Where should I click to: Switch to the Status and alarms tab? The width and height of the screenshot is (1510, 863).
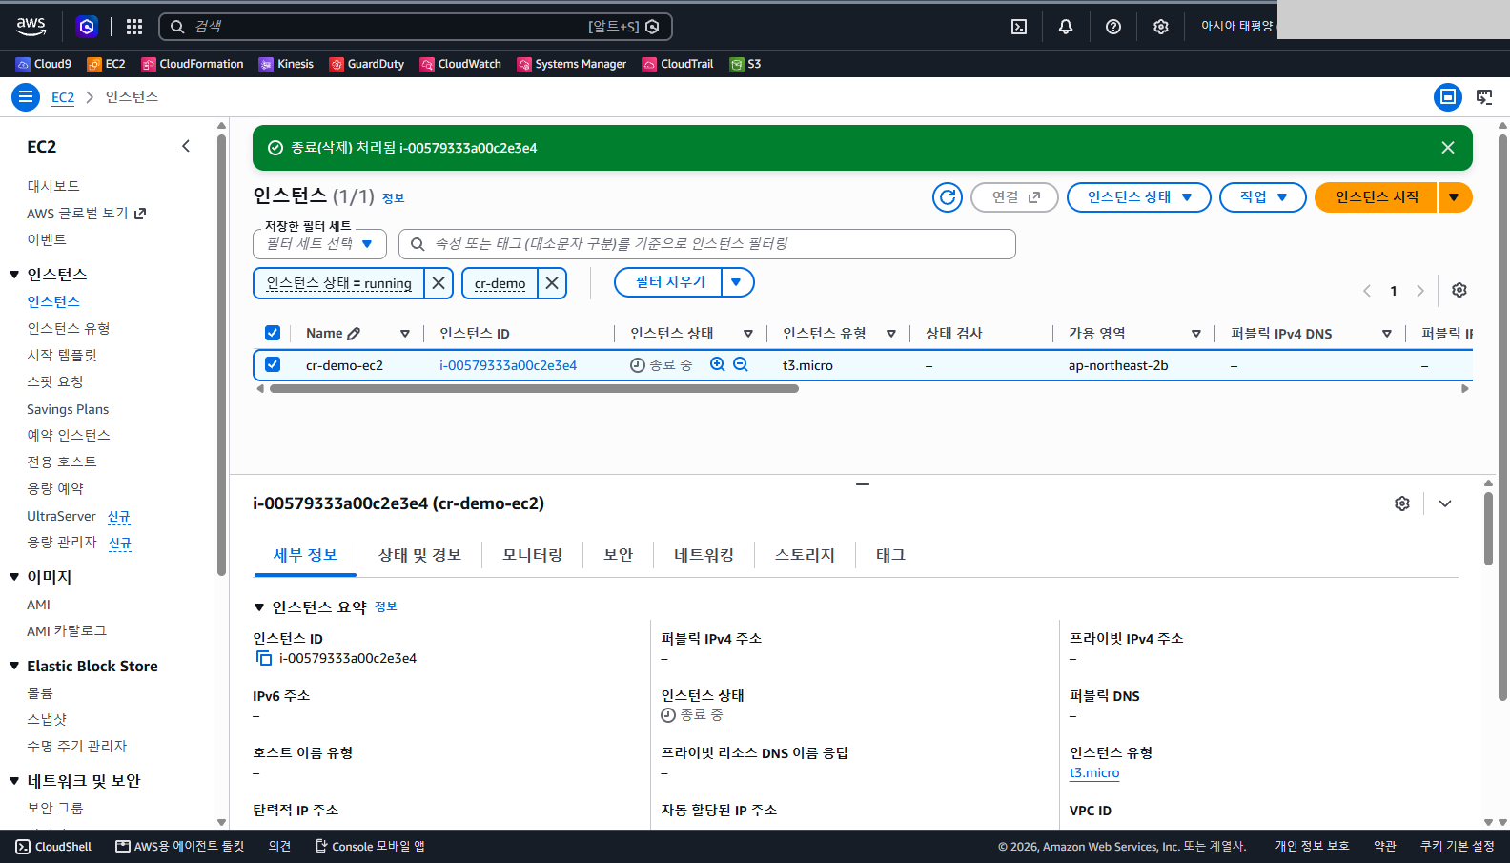coord(419,555)
